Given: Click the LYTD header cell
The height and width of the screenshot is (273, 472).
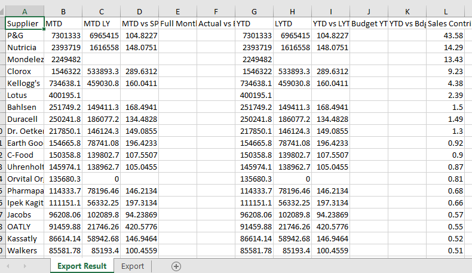Looking at the screenshot, I should pyautogui.click(x=292, y=23).
